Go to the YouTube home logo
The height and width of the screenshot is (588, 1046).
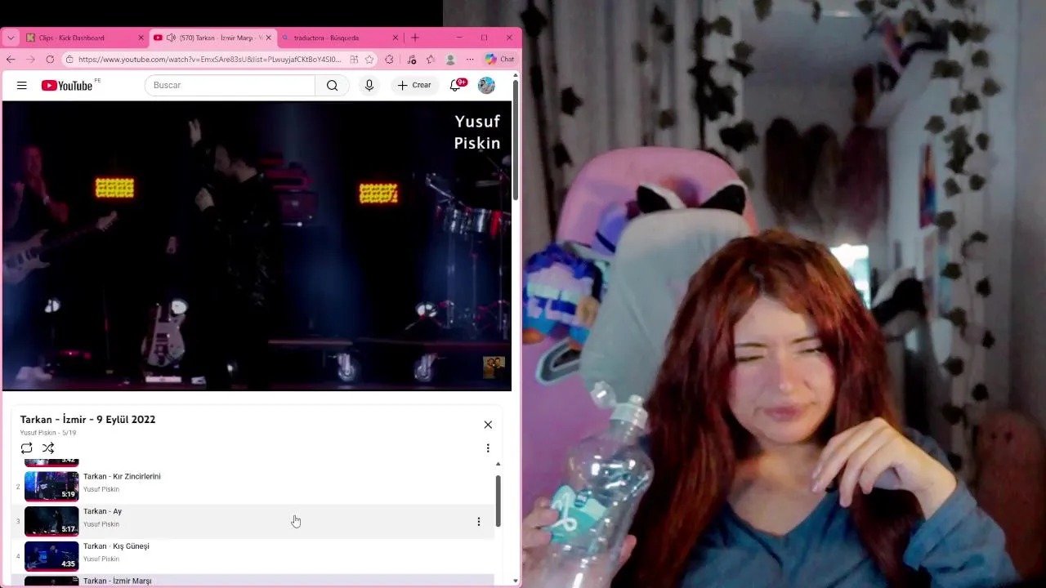[67, 85]
